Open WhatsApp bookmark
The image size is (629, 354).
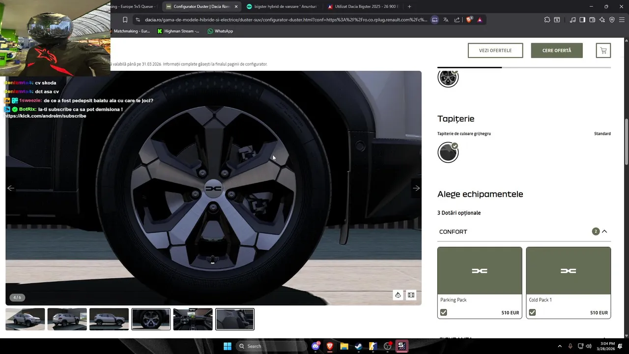pyautogui.click(x=220, y=31)
